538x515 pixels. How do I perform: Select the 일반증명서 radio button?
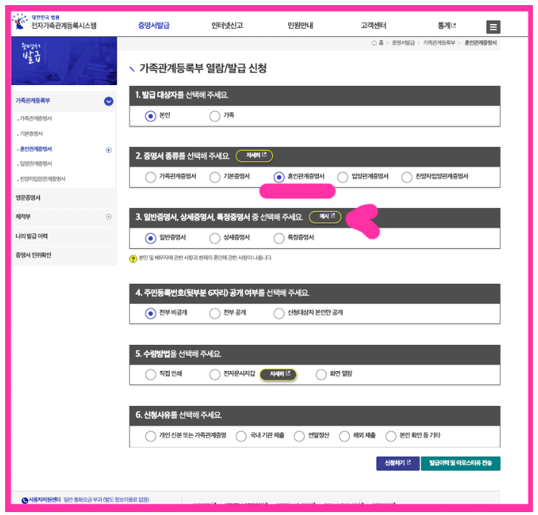[x=150, y=238]
